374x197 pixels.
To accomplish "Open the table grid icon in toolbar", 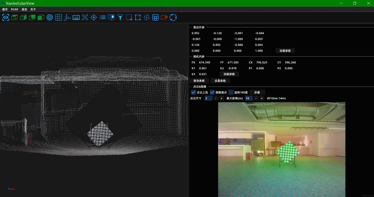I will click(155, 17).
